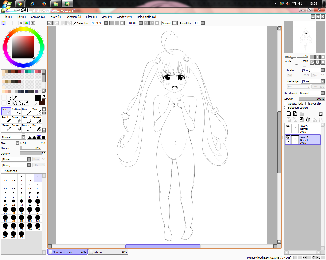Image resolution: width=326 pixels, height=260 pixels.
Task: Open the Filter menu
Action: tap(91, 17)
